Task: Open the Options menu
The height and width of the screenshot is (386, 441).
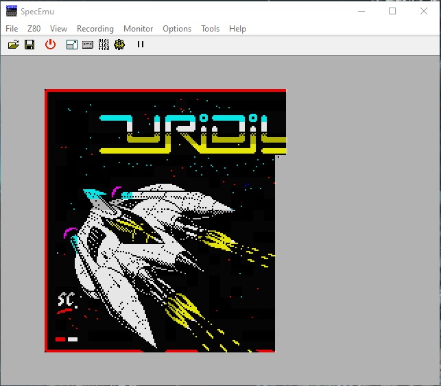Action: coord(177,29)
